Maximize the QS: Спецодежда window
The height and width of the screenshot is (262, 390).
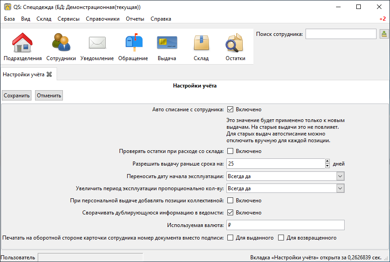[359, 7]
